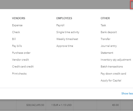This screenshot has height=111, width=133.
Task: Select Payroll under Employees
Action: tap(60, 25)
